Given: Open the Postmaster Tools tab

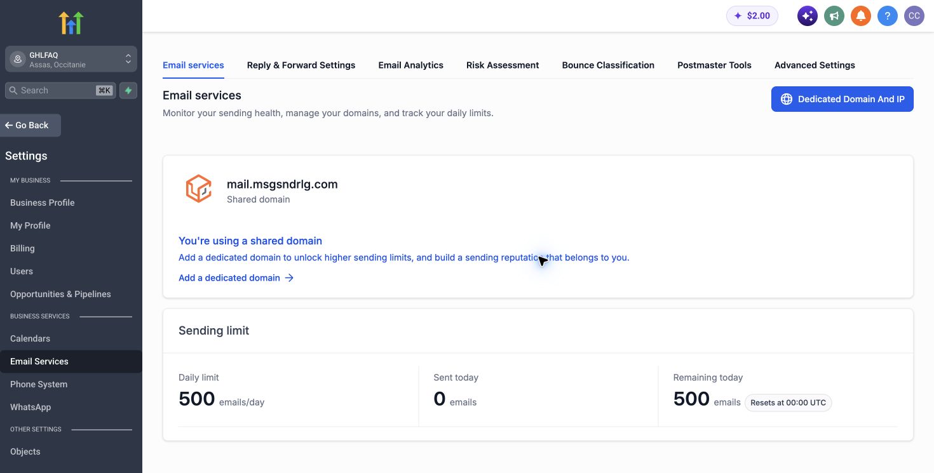Looking at the screenshot, I should click(714, 65).
